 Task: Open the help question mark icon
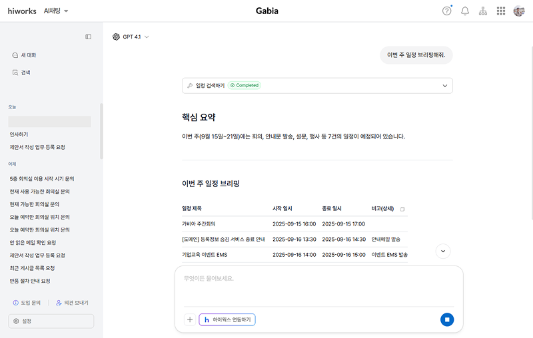pos(447,11)
